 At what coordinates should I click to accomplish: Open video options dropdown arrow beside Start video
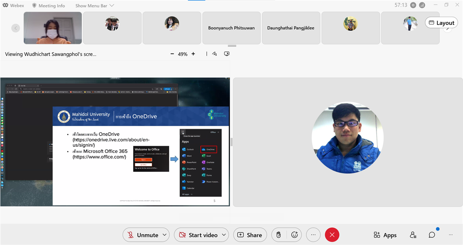[224, 235]
